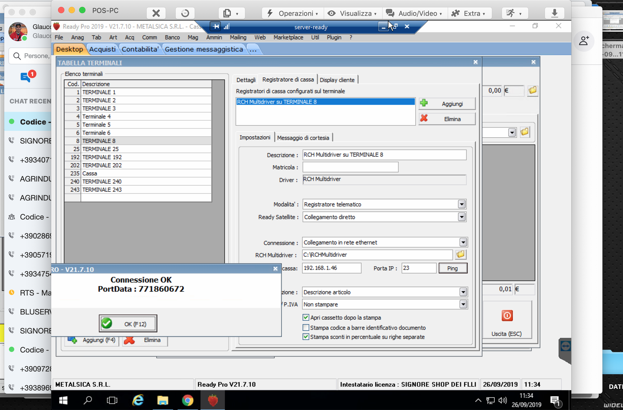Switch to the Contabilita' tab
The width and height of the screenshot is (623, 410).
tap(140, 49)
